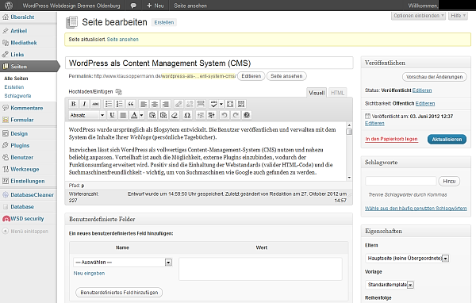Viewport: 476px width, 303px height.
Task: Insert an unordered bullet list
Action: 109,104
